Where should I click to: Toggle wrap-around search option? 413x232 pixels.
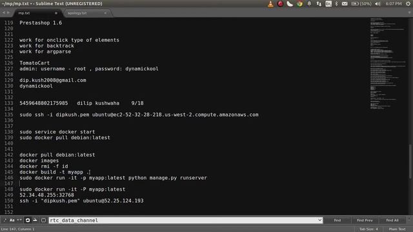pyautogui.click(x=28, y=220)
